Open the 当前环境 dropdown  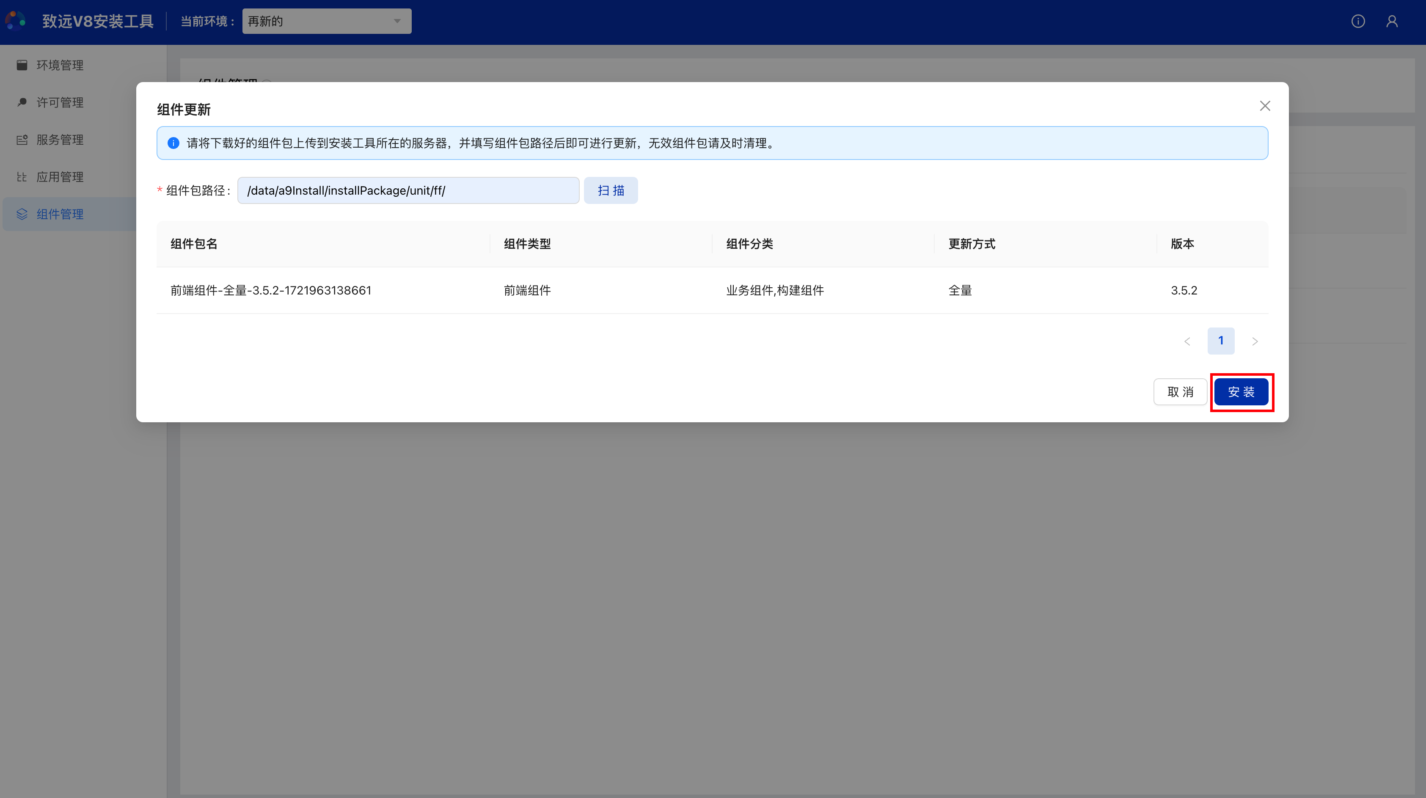click(x=326, y=21)
